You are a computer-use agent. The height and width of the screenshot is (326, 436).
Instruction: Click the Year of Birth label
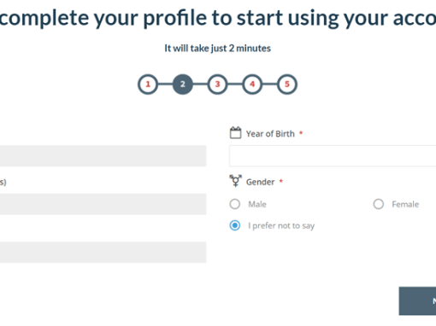270,134
